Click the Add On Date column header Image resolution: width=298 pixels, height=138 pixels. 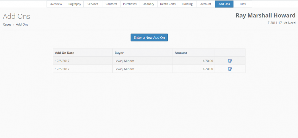pyautogui.click(x=65, y=53)
